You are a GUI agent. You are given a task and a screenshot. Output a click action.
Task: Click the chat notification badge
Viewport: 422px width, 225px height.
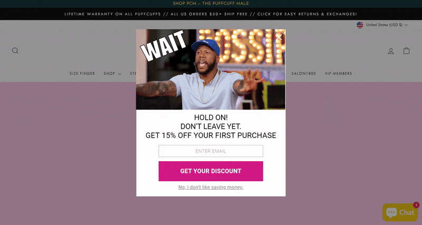coord(416,205)
